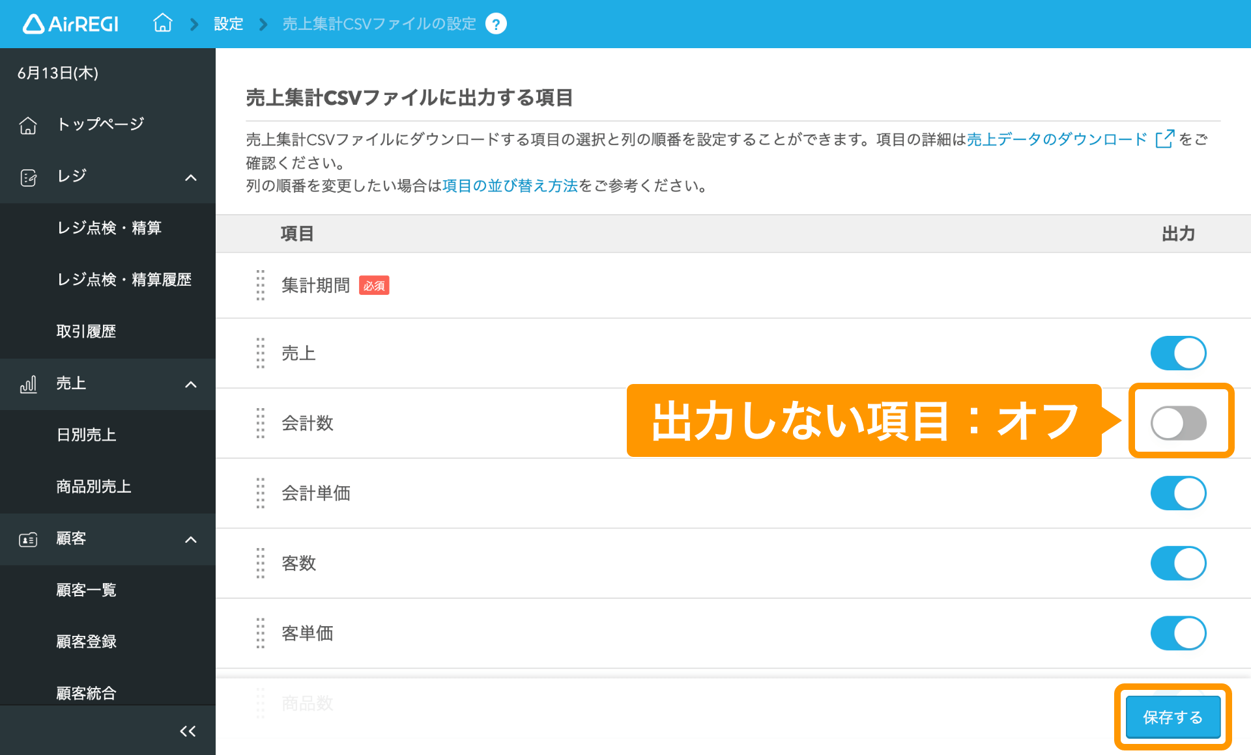Collapse the 顧客 section chevron

191,540
